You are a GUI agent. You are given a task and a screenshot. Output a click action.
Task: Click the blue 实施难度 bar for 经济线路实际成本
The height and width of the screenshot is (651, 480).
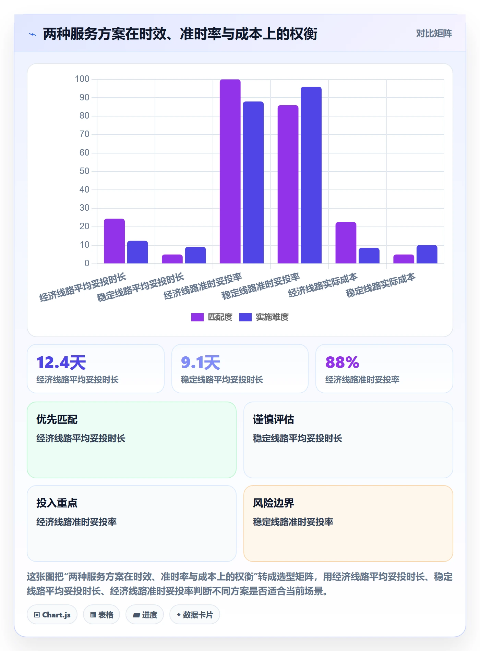pos(369,256)
